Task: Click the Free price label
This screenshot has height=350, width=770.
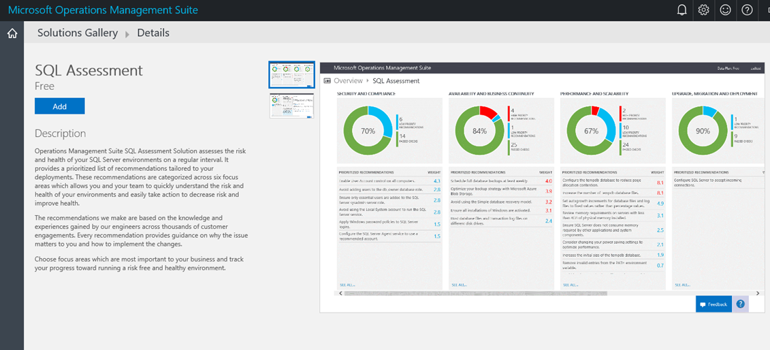Action: 45,86
